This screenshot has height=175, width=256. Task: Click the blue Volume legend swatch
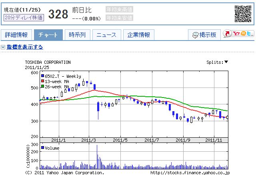[43, 148]
